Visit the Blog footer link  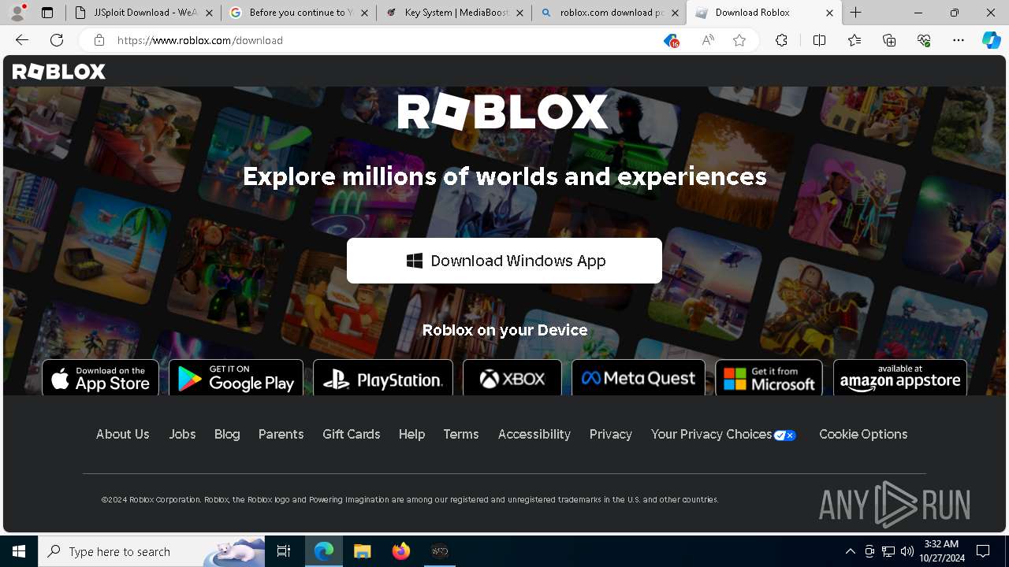click(x=227, y=435)
